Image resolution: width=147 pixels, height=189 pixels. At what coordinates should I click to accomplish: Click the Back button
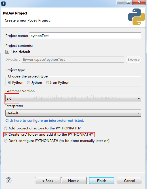(48, 180)
